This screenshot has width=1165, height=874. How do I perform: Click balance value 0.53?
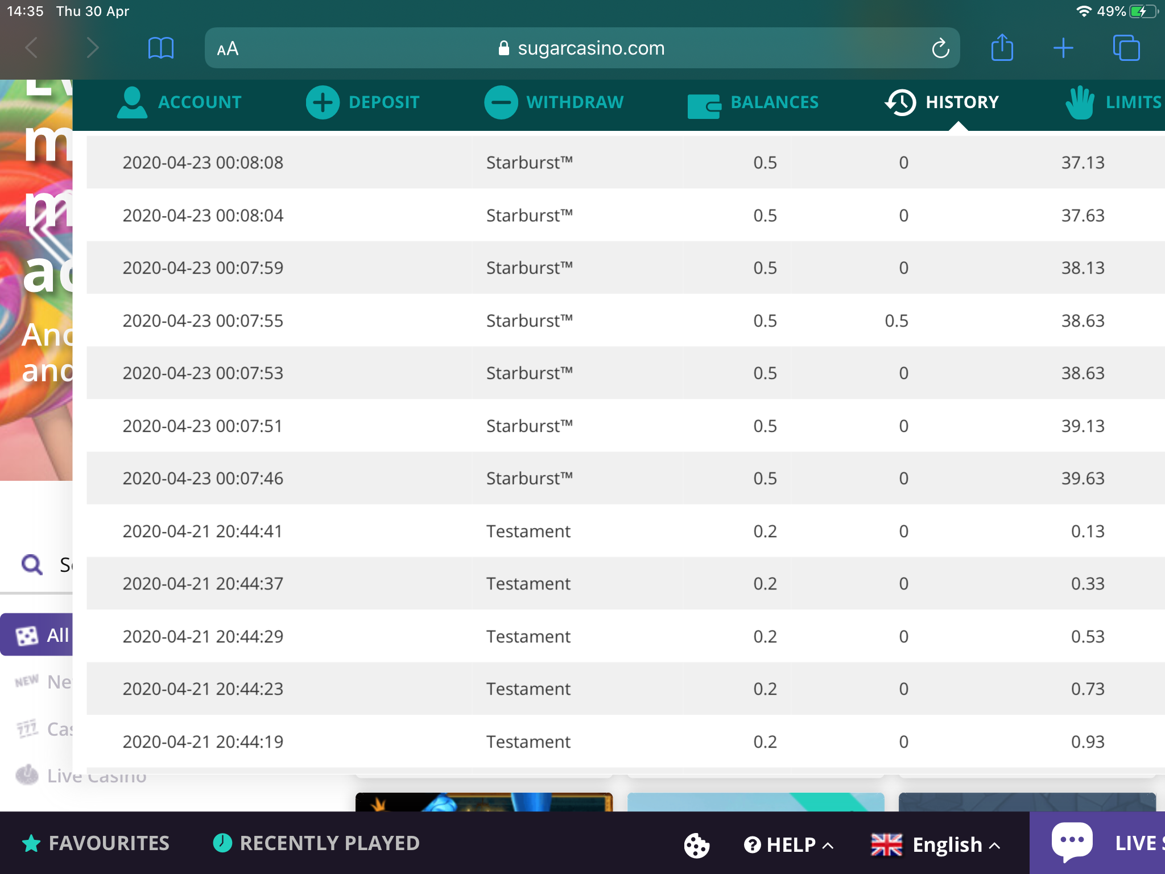[1088, 636]
